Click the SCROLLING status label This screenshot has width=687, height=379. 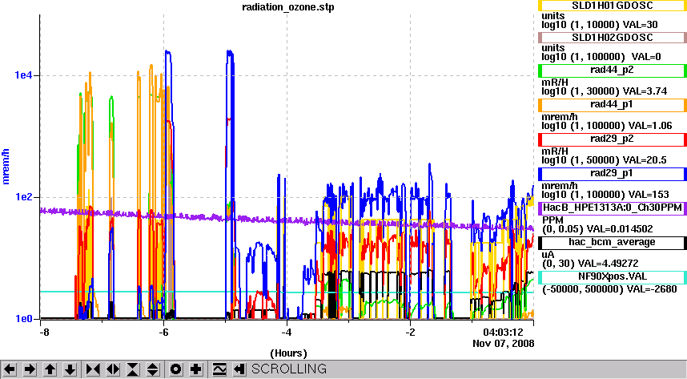[289, 369]
